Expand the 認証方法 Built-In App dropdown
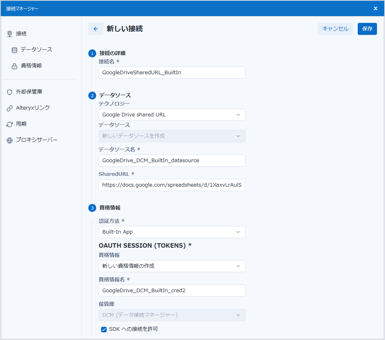This screenshot has height=340, width=385. [x=172, y=232]
